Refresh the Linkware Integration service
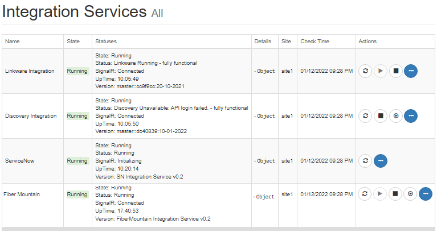 365,71
